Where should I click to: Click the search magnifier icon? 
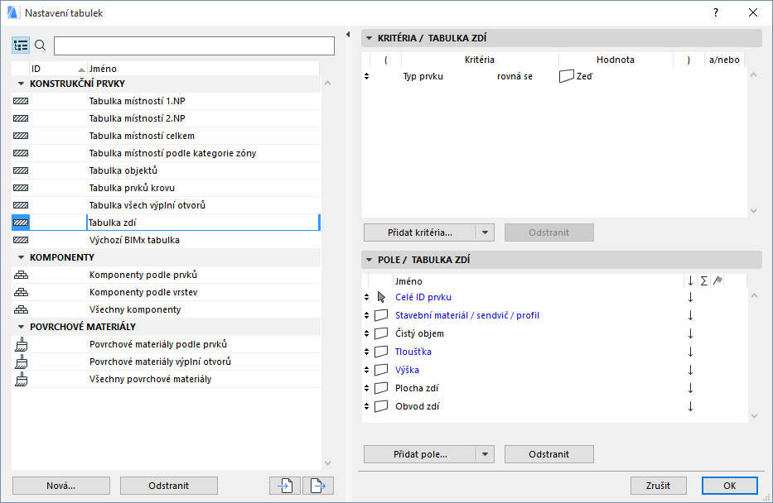[41, 46]
